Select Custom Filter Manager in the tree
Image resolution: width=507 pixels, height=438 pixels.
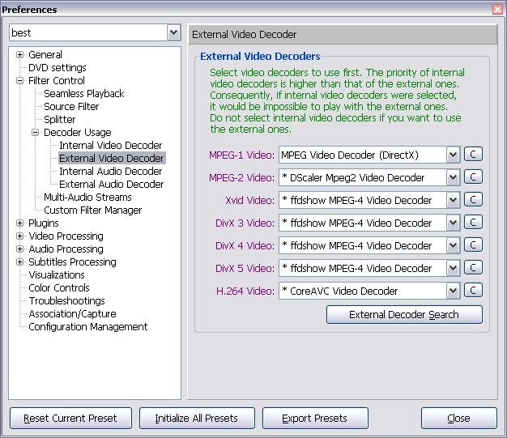(x=92, y=210)
